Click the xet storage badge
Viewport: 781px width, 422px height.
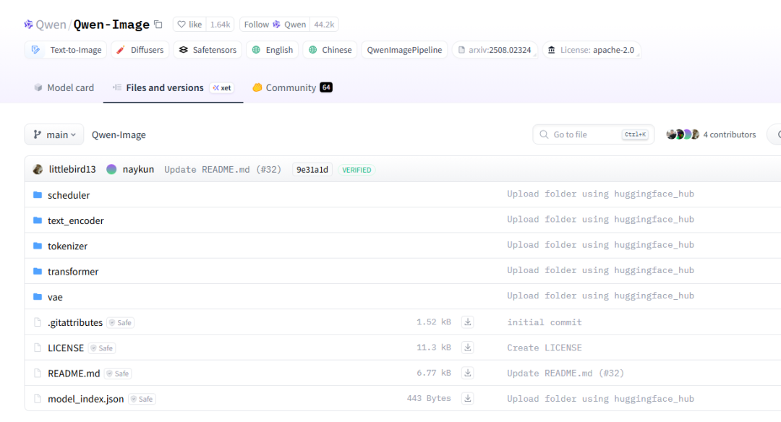[222, 87]
